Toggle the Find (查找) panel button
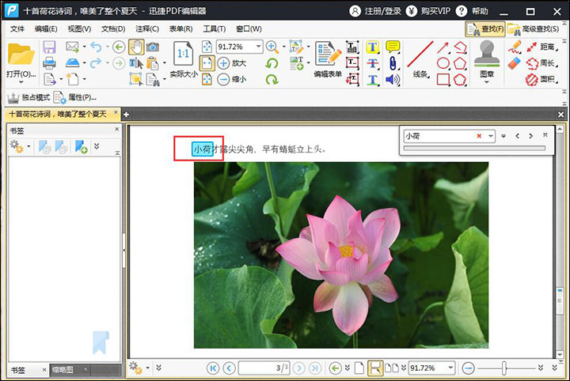Image resolution: width=570 pixels, height=381 pixels. [484, 29]
